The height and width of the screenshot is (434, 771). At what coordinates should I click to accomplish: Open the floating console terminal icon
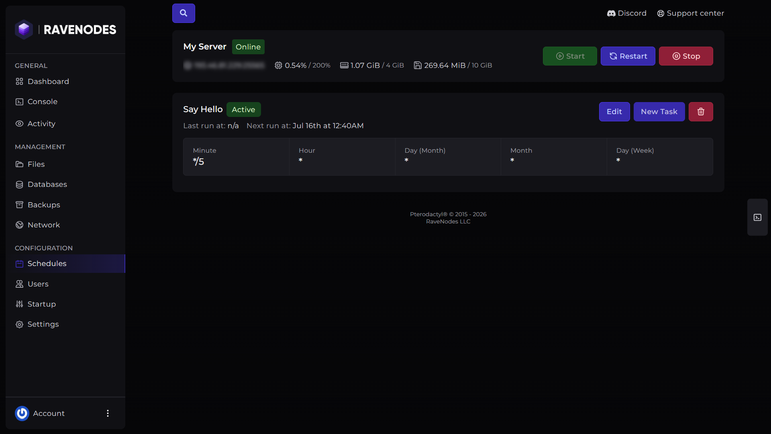[x=757, y=217]
